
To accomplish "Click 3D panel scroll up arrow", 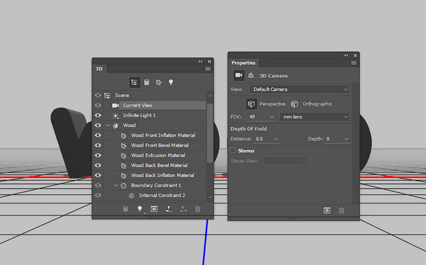I will tap(210, 96).
